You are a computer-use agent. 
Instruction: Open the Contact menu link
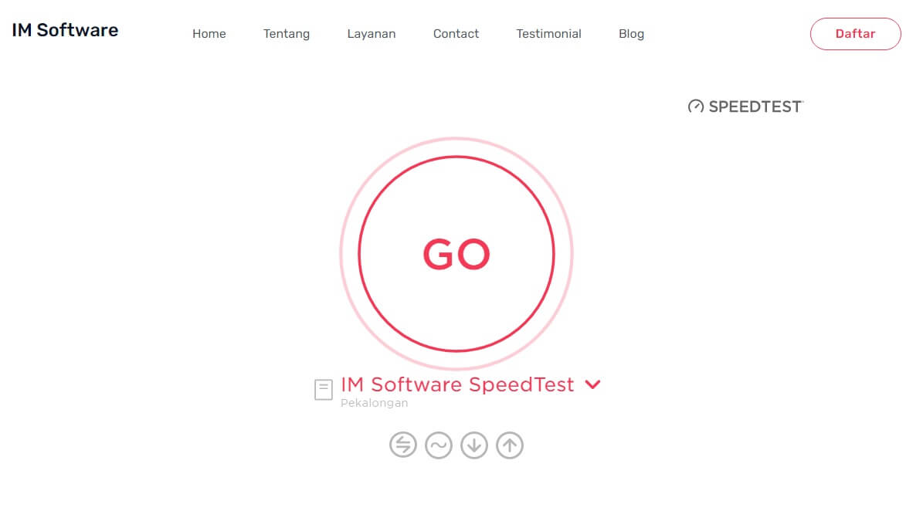point(456,34)
